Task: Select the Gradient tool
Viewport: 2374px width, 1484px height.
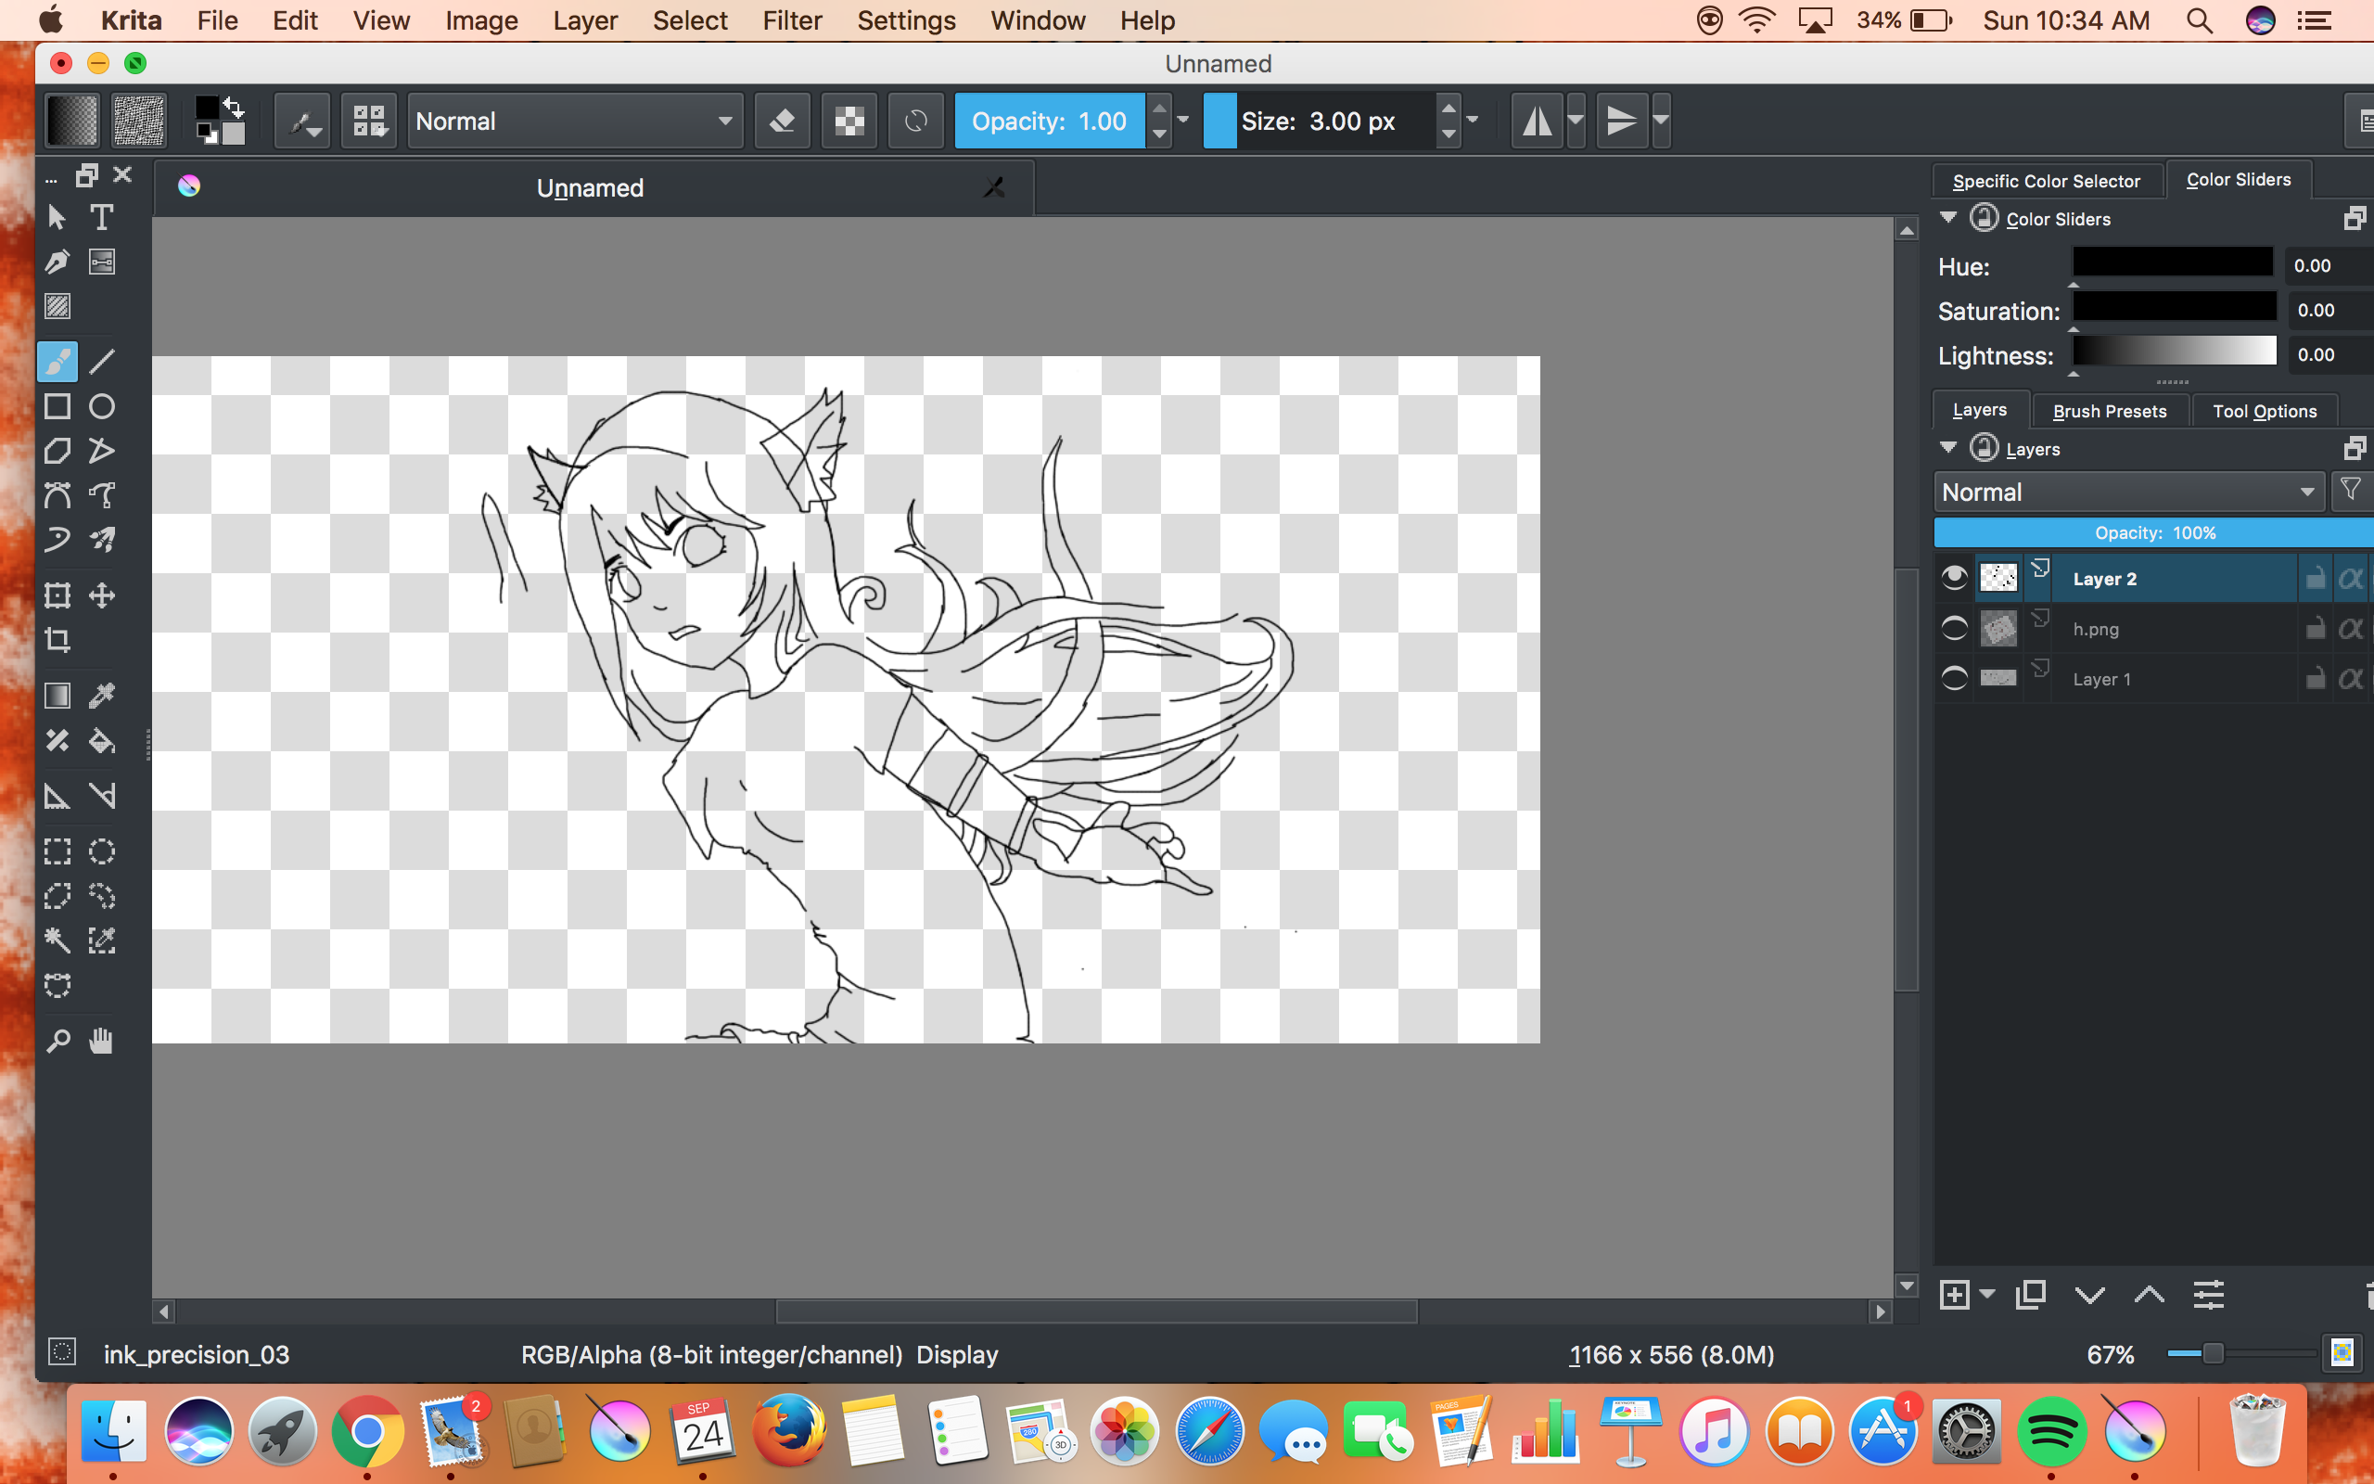Action: click(x=57, y=696)
